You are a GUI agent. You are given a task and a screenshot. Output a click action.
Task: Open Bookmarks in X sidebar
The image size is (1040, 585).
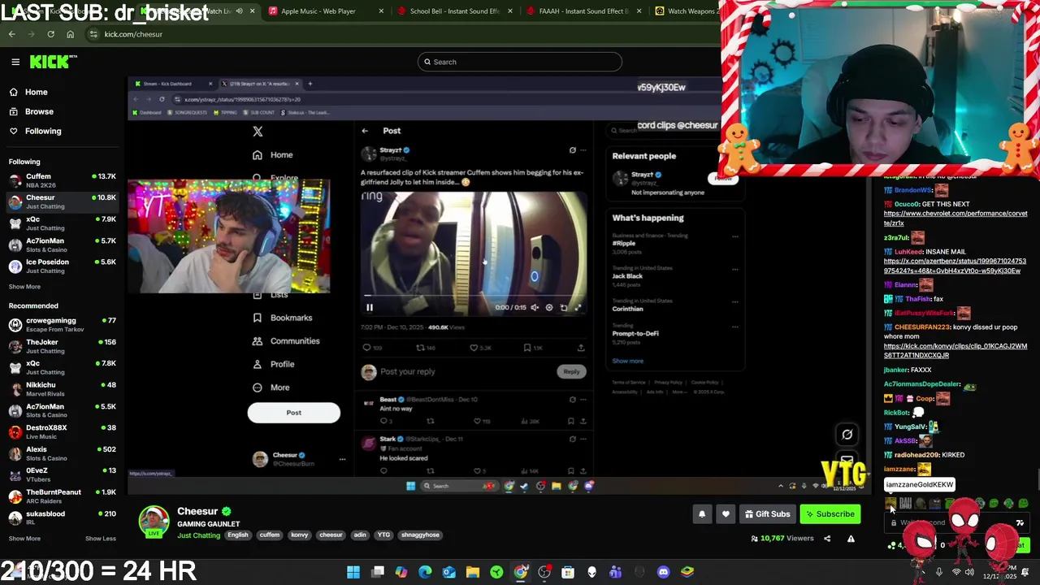(x=283, y=318)
